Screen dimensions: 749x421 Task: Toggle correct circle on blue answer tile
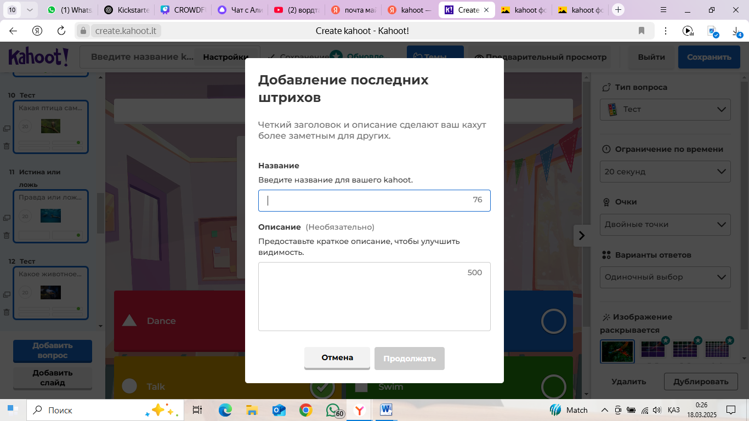[x=553, y=322]
